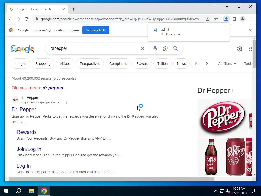Click the Dr Pepper site favicon
Screen dimensions: 261x196
point(15,100)
